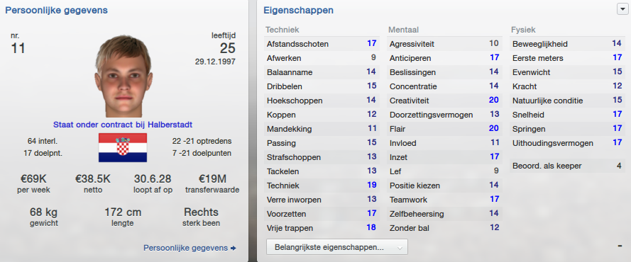Click the Fysiek column heading
This screenshot has width=631, height=262.
click(x=523, y=30)
